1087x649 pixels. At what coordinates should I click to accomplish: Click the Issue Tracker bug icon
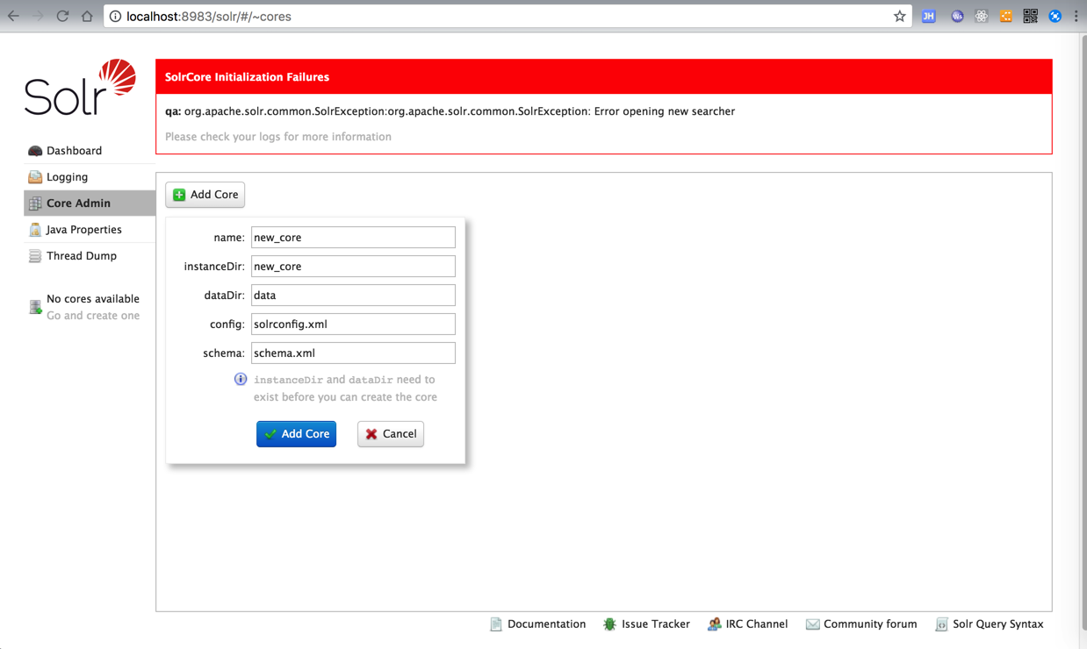pos(609,624)
